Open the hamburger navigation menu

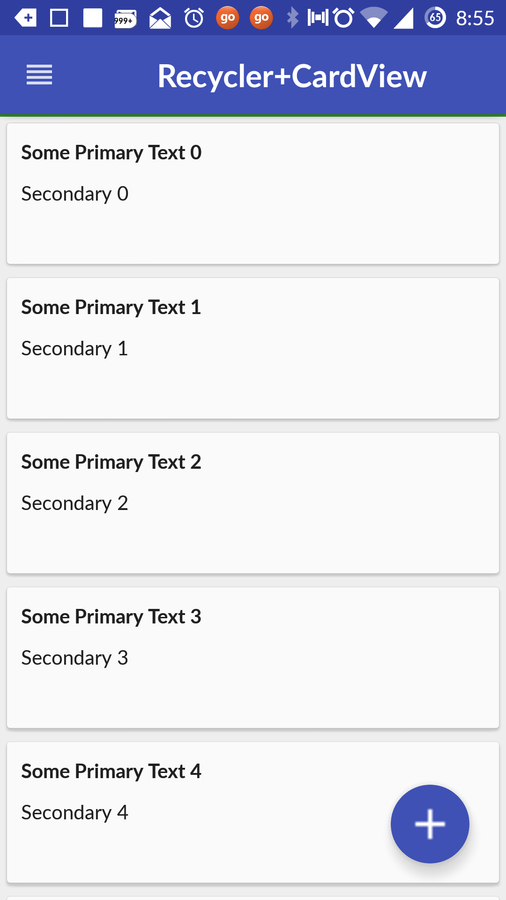click(x=39, y=75)
